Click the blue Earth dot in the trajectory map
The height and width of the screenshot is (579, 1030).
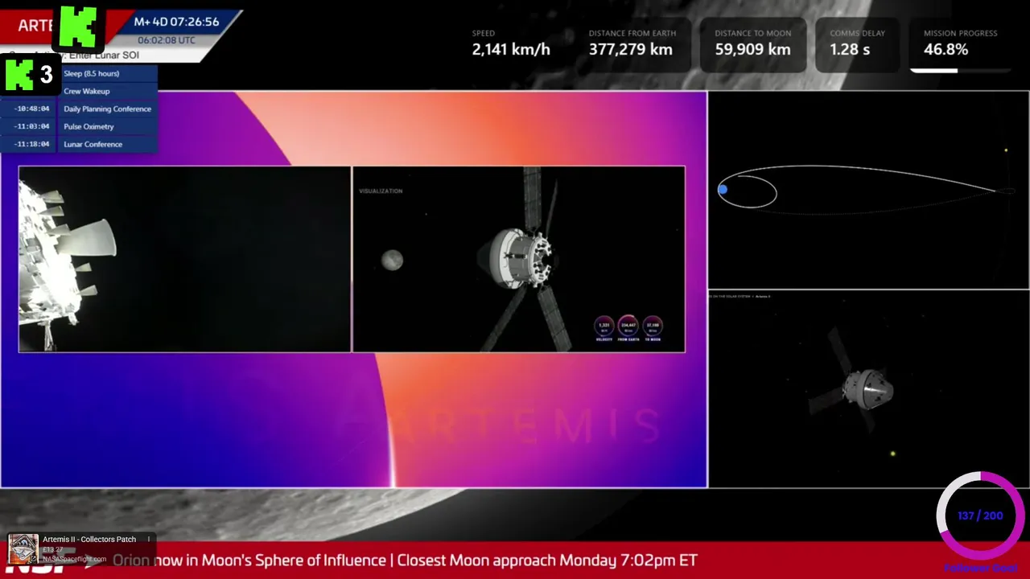pyautogui.click(x=723, y=190)
